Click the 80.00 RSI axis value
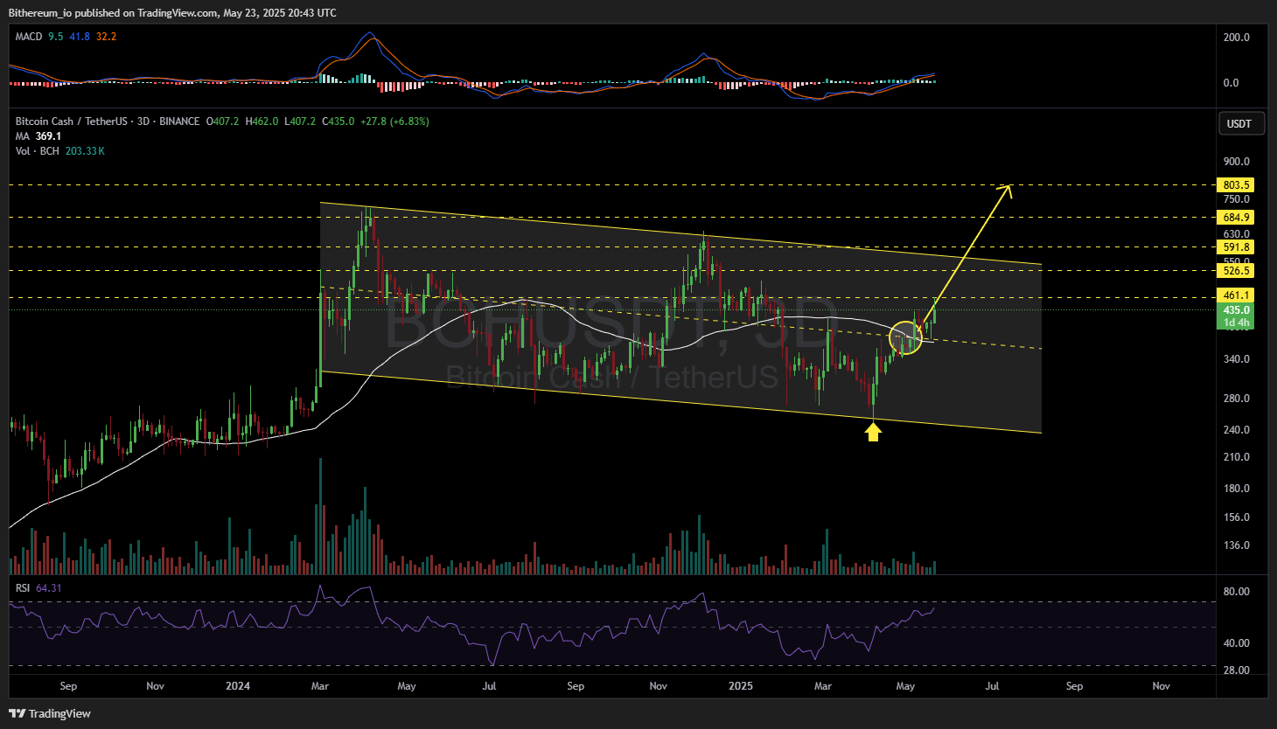1277x729 pixels. (1236, 592)
